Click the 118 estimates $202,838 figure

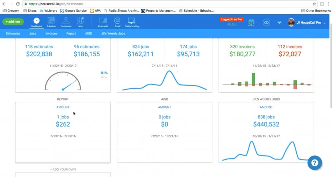[x=39, y=51]
